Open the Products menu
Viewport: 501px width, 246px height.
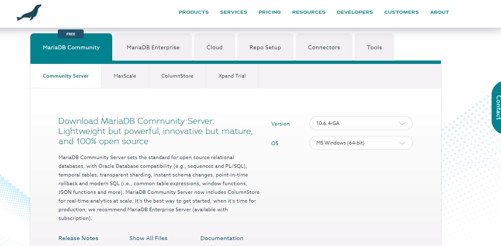pos(194,12)
